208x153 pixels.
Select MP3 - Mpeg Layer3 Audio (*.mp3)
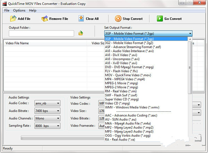(146, 131)
